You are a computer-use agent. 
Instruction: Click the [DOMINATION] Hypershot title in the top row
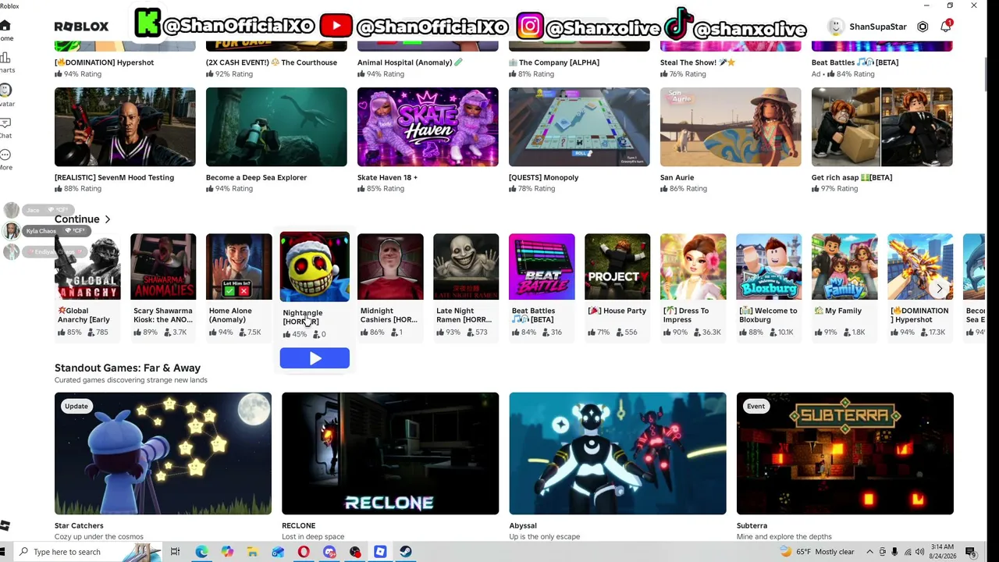(x=105, y=62)
